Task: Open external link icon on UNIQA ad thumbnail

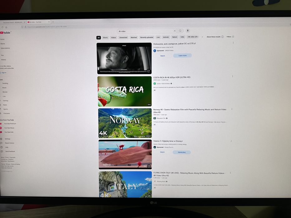Action: [x=148, y=71]
